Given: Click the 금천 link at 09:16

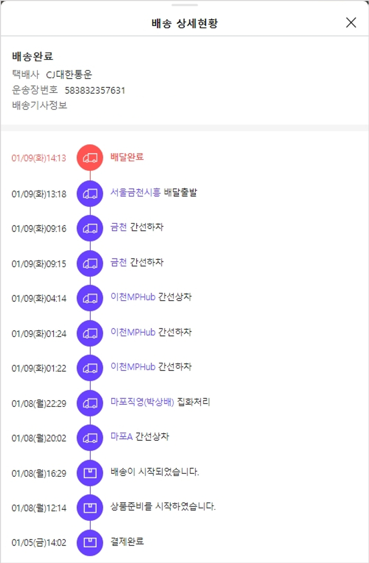Looking at the screenshot, I should (x=119, y=227).
